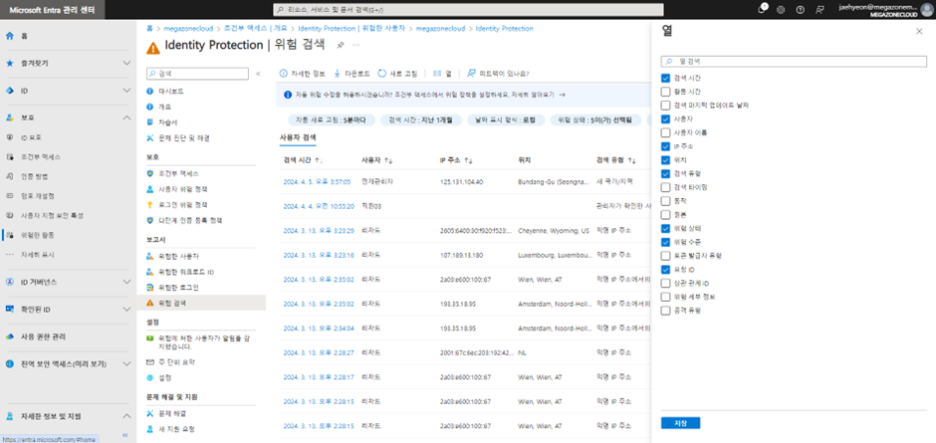Open the 2024. 4. 5. 오후 3:57:05 detection link

point(317,181)
